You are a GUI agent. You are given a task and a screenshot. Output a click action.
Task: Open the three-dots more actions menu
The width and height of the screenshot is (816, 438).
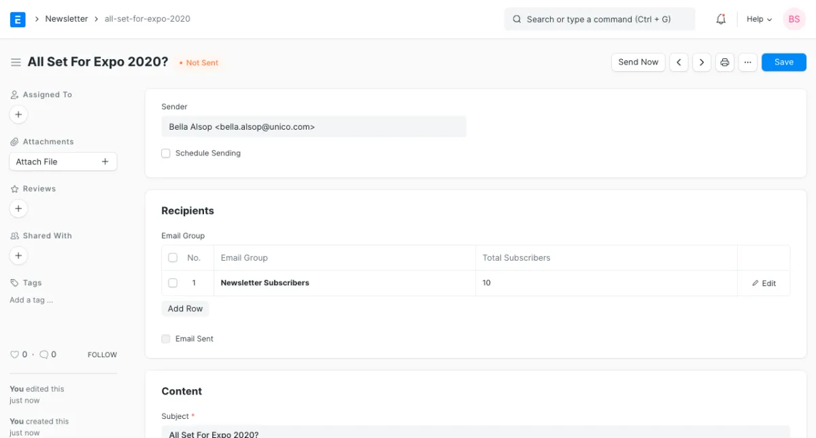[748, 62]
